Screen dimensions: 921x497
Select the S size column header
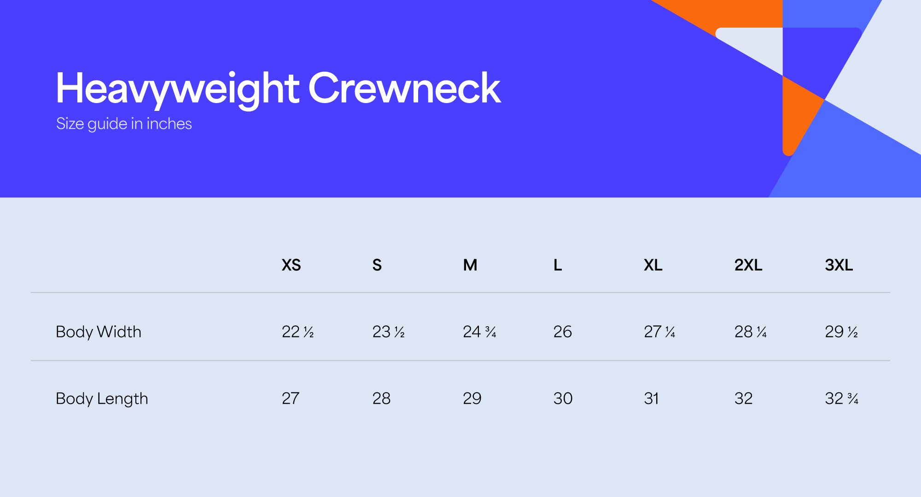(377, 265)
